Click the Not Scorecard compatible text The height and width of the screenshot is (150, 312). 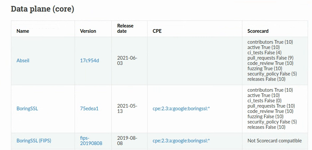[x=275, y=141]
